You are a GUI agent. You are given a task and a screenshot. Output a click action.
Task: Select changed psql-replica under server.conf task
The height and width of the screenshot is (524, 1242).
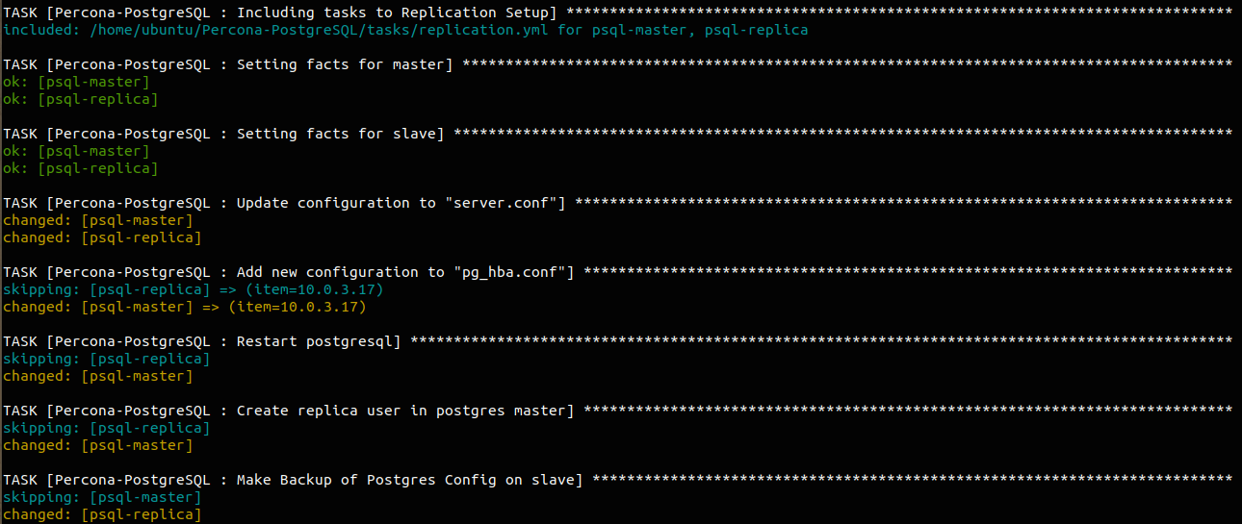tap(103, 237)
